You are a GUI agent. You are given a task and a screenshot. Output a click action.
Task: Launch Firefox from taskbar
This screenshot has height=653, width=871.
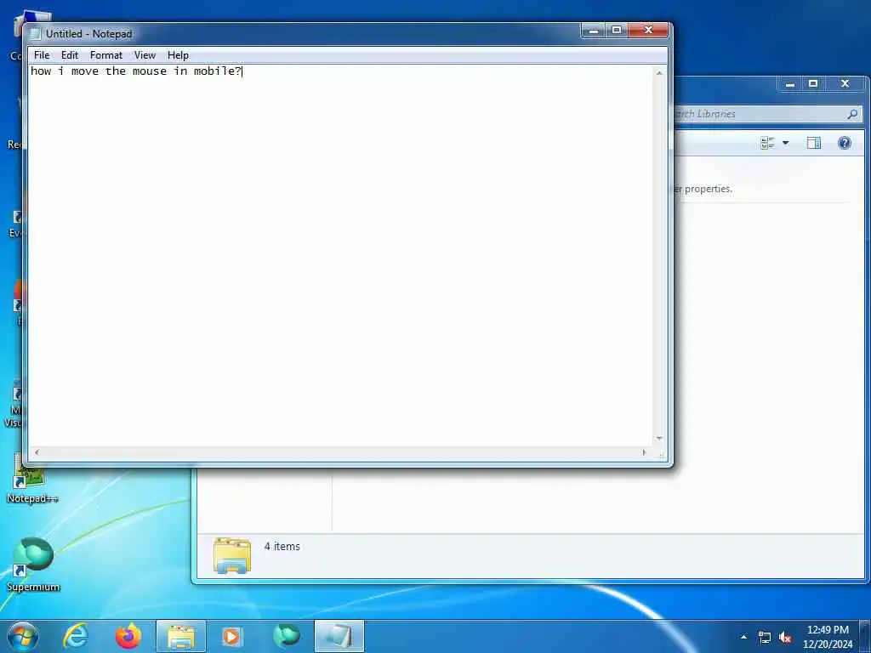point(128,636)
